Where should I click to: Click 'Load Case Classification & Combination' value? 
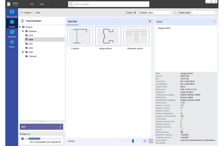pyautogui.click(x=198, y=140)
